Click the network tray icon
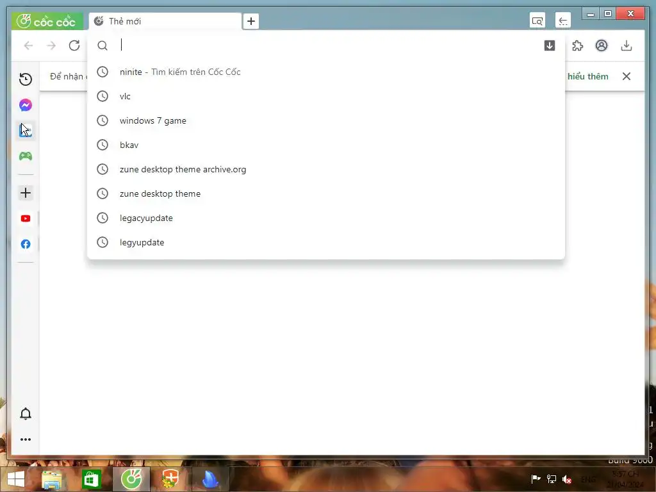 click(552, 479)
